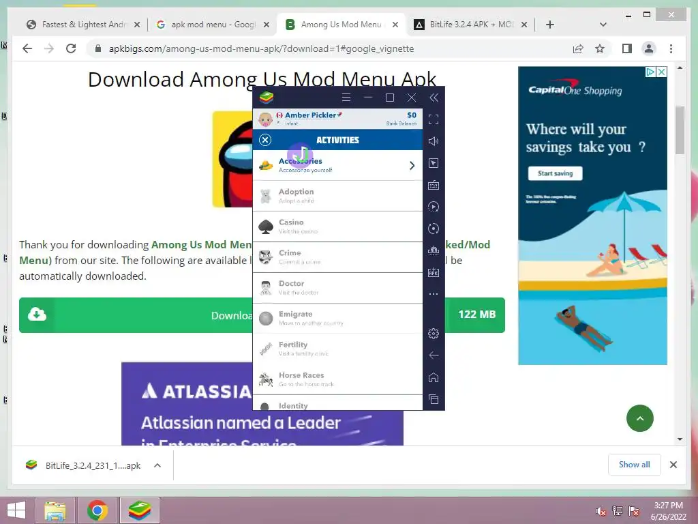
Task: Click the scrollbar down arrow
Action: (680, 439)
